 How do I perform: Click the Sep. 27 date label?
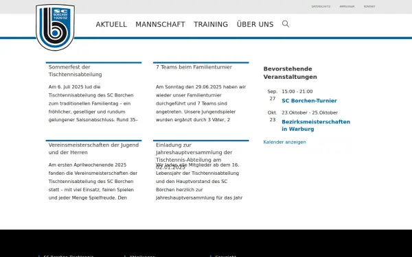273,95
